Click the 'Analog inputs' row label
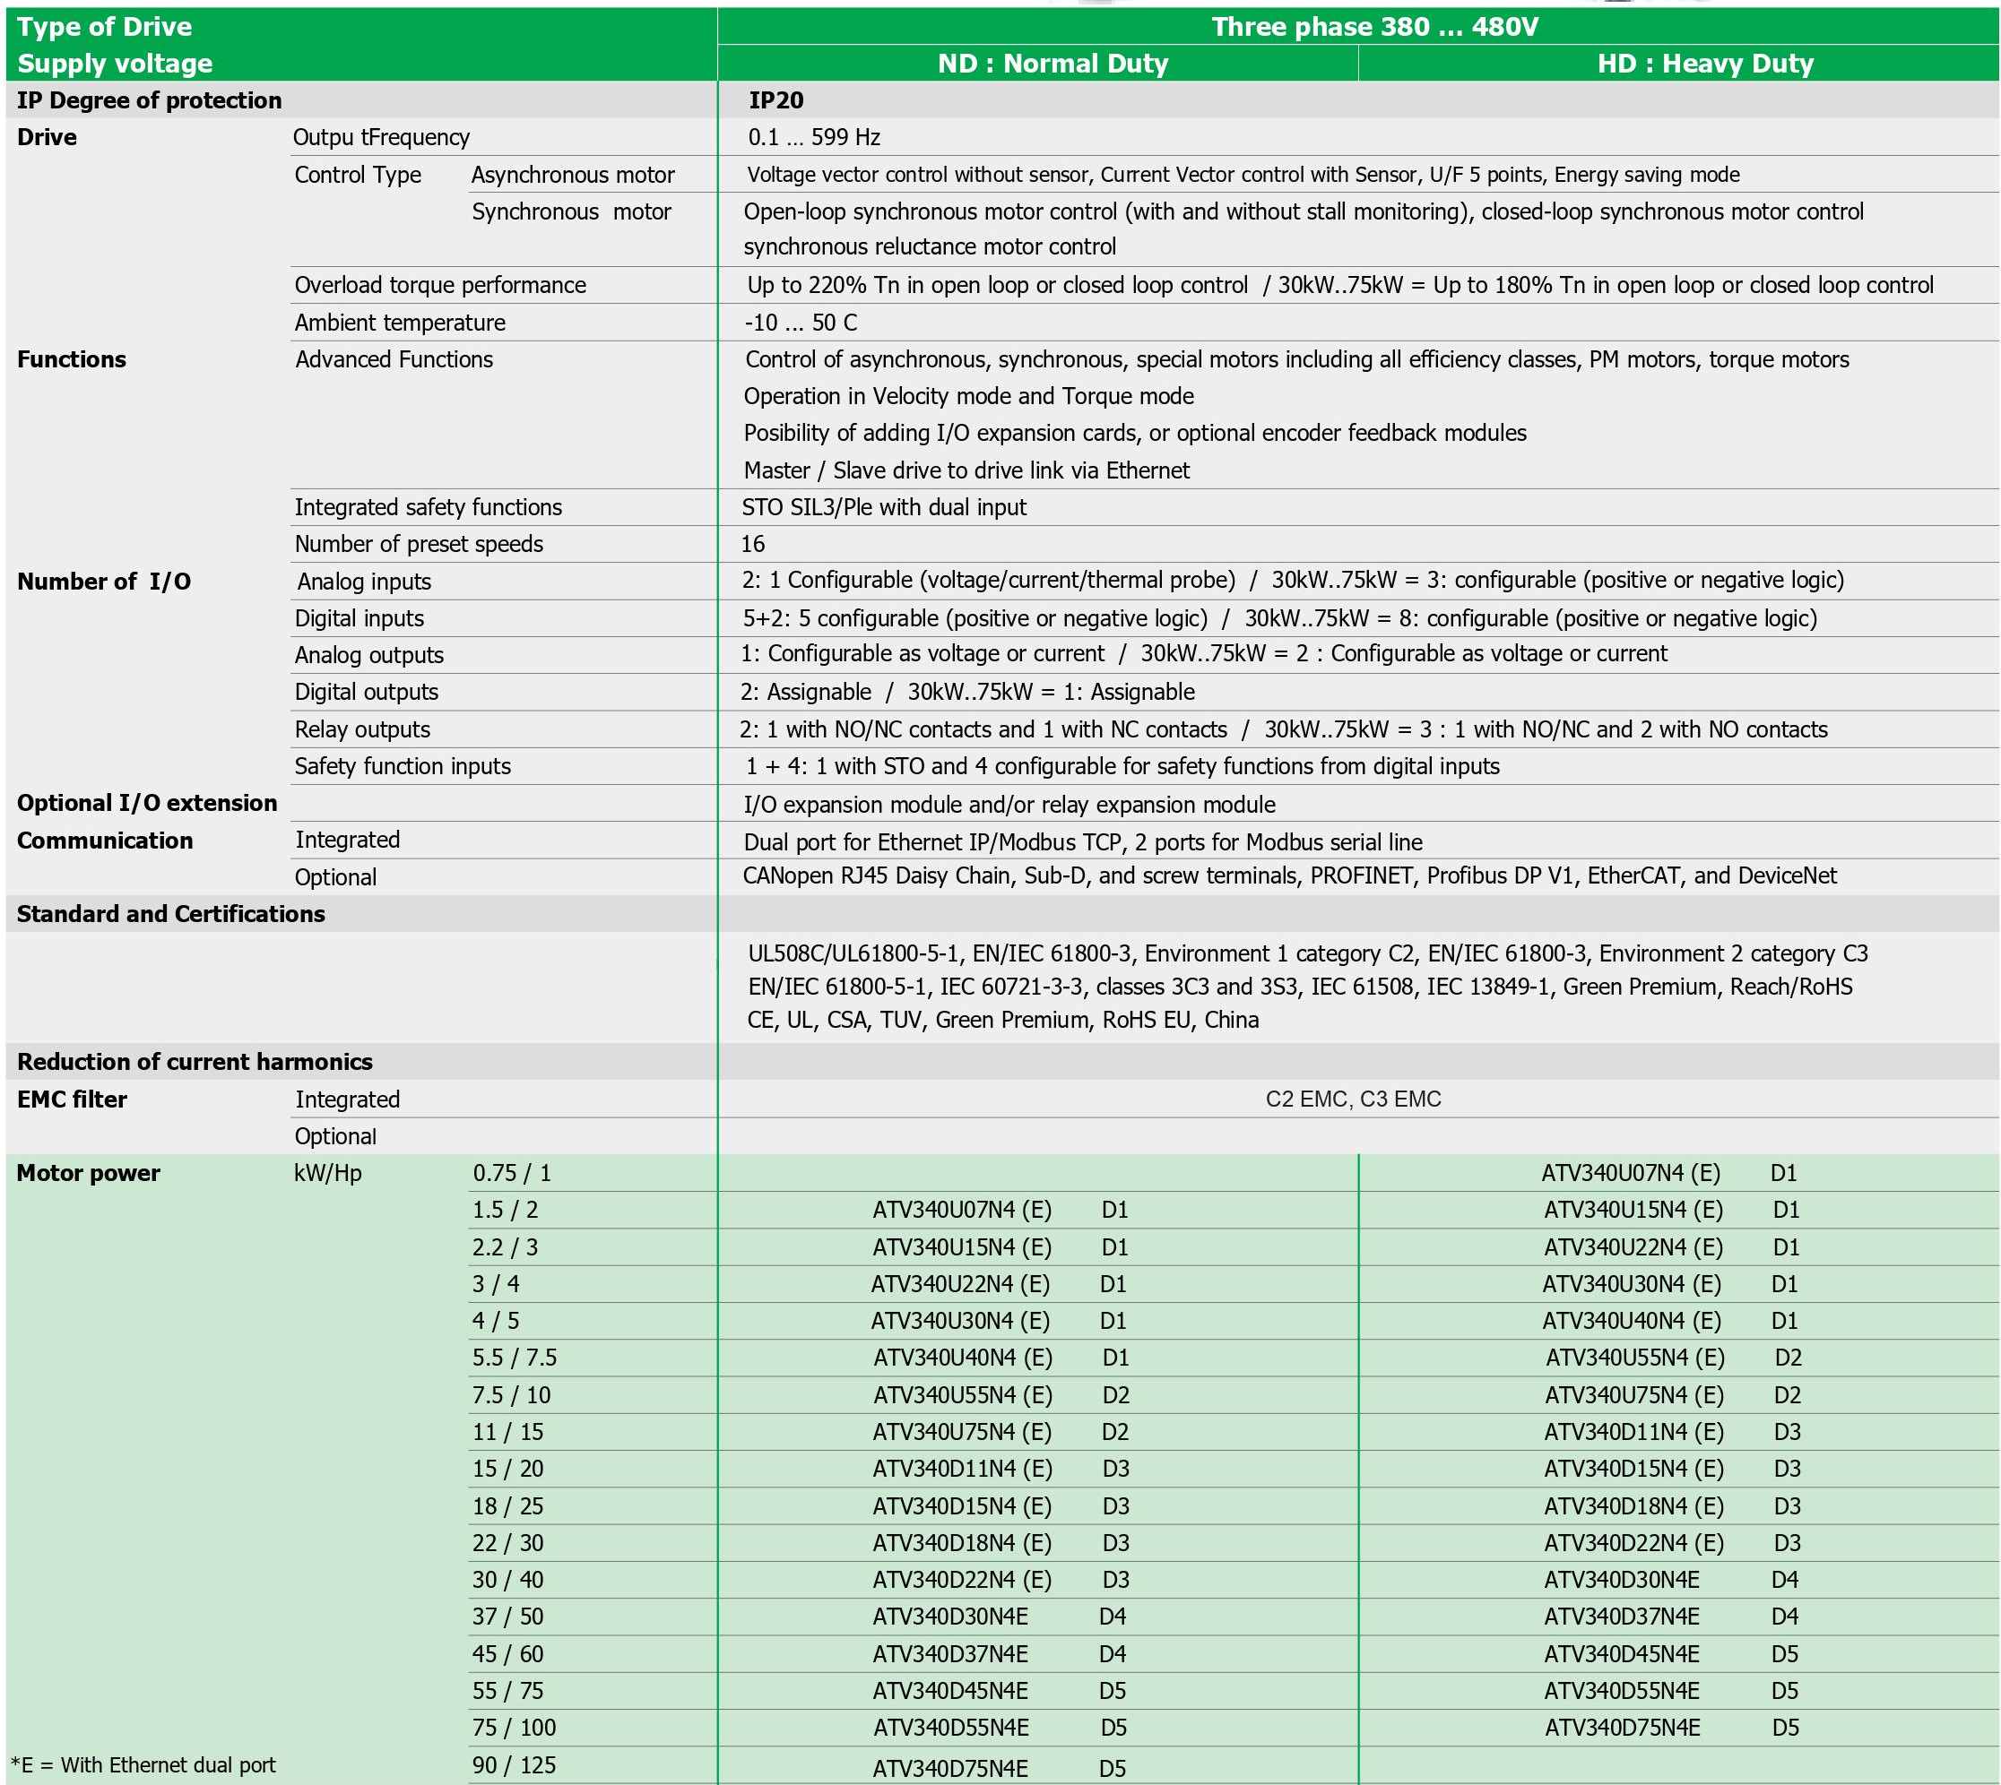Image resolution: width=2001 pixels, height=1785 pixels. coord(364,582)
